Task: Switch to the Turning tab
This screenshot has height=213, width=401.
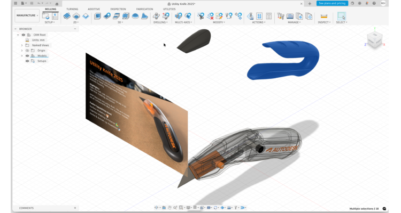Action: (72, 9)
